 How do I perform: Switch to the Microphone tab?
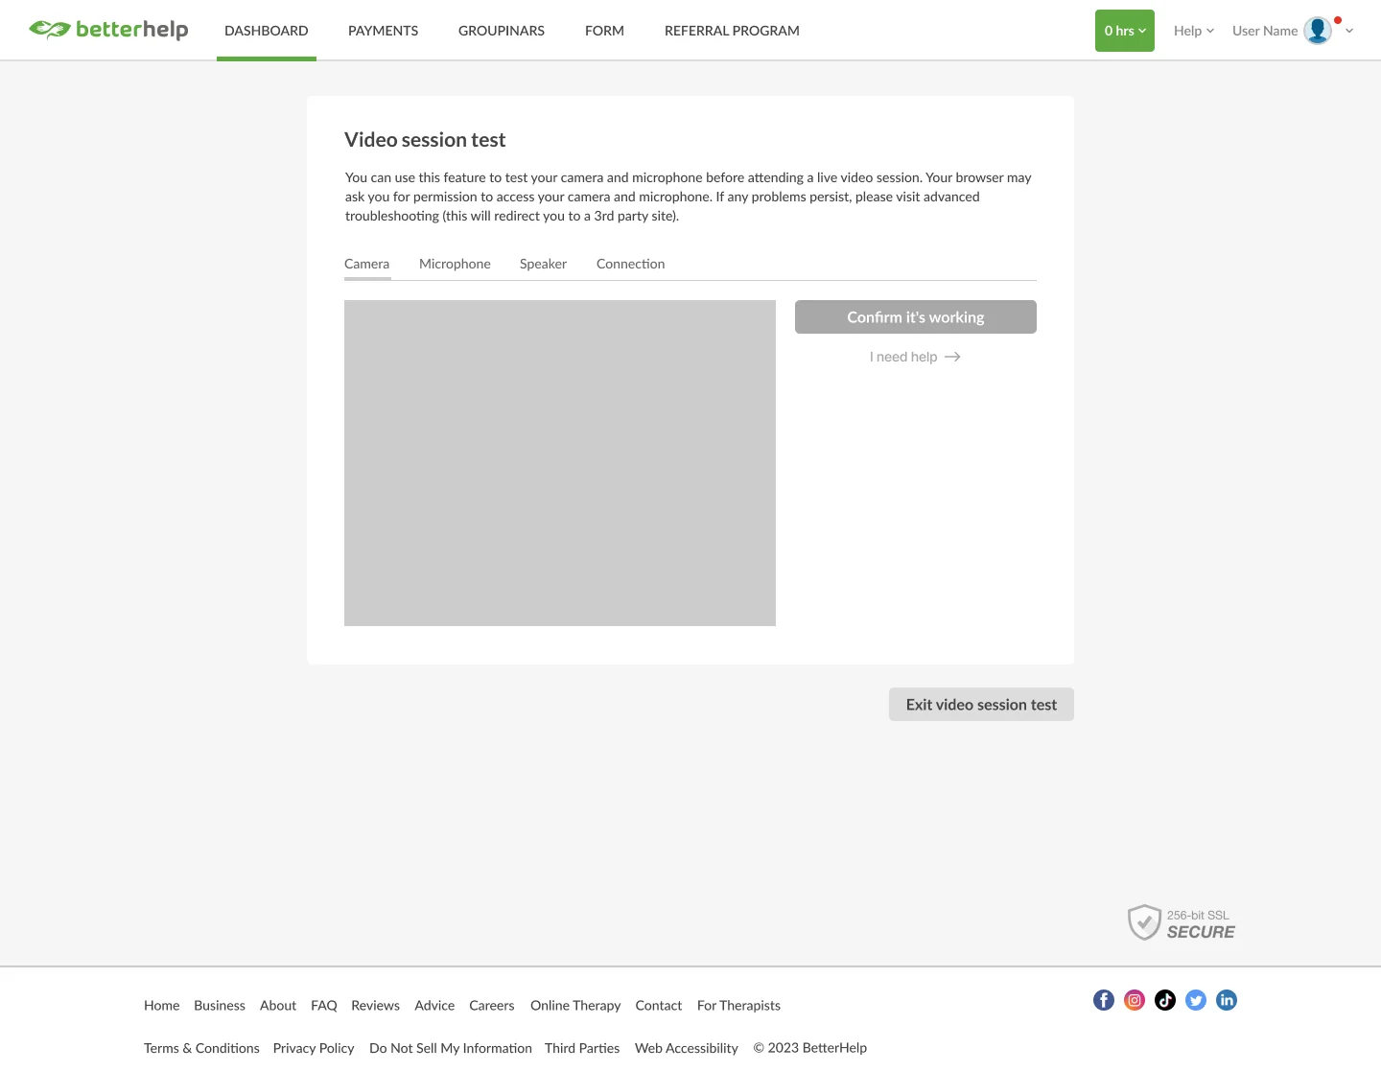click(x=455, y=264)
